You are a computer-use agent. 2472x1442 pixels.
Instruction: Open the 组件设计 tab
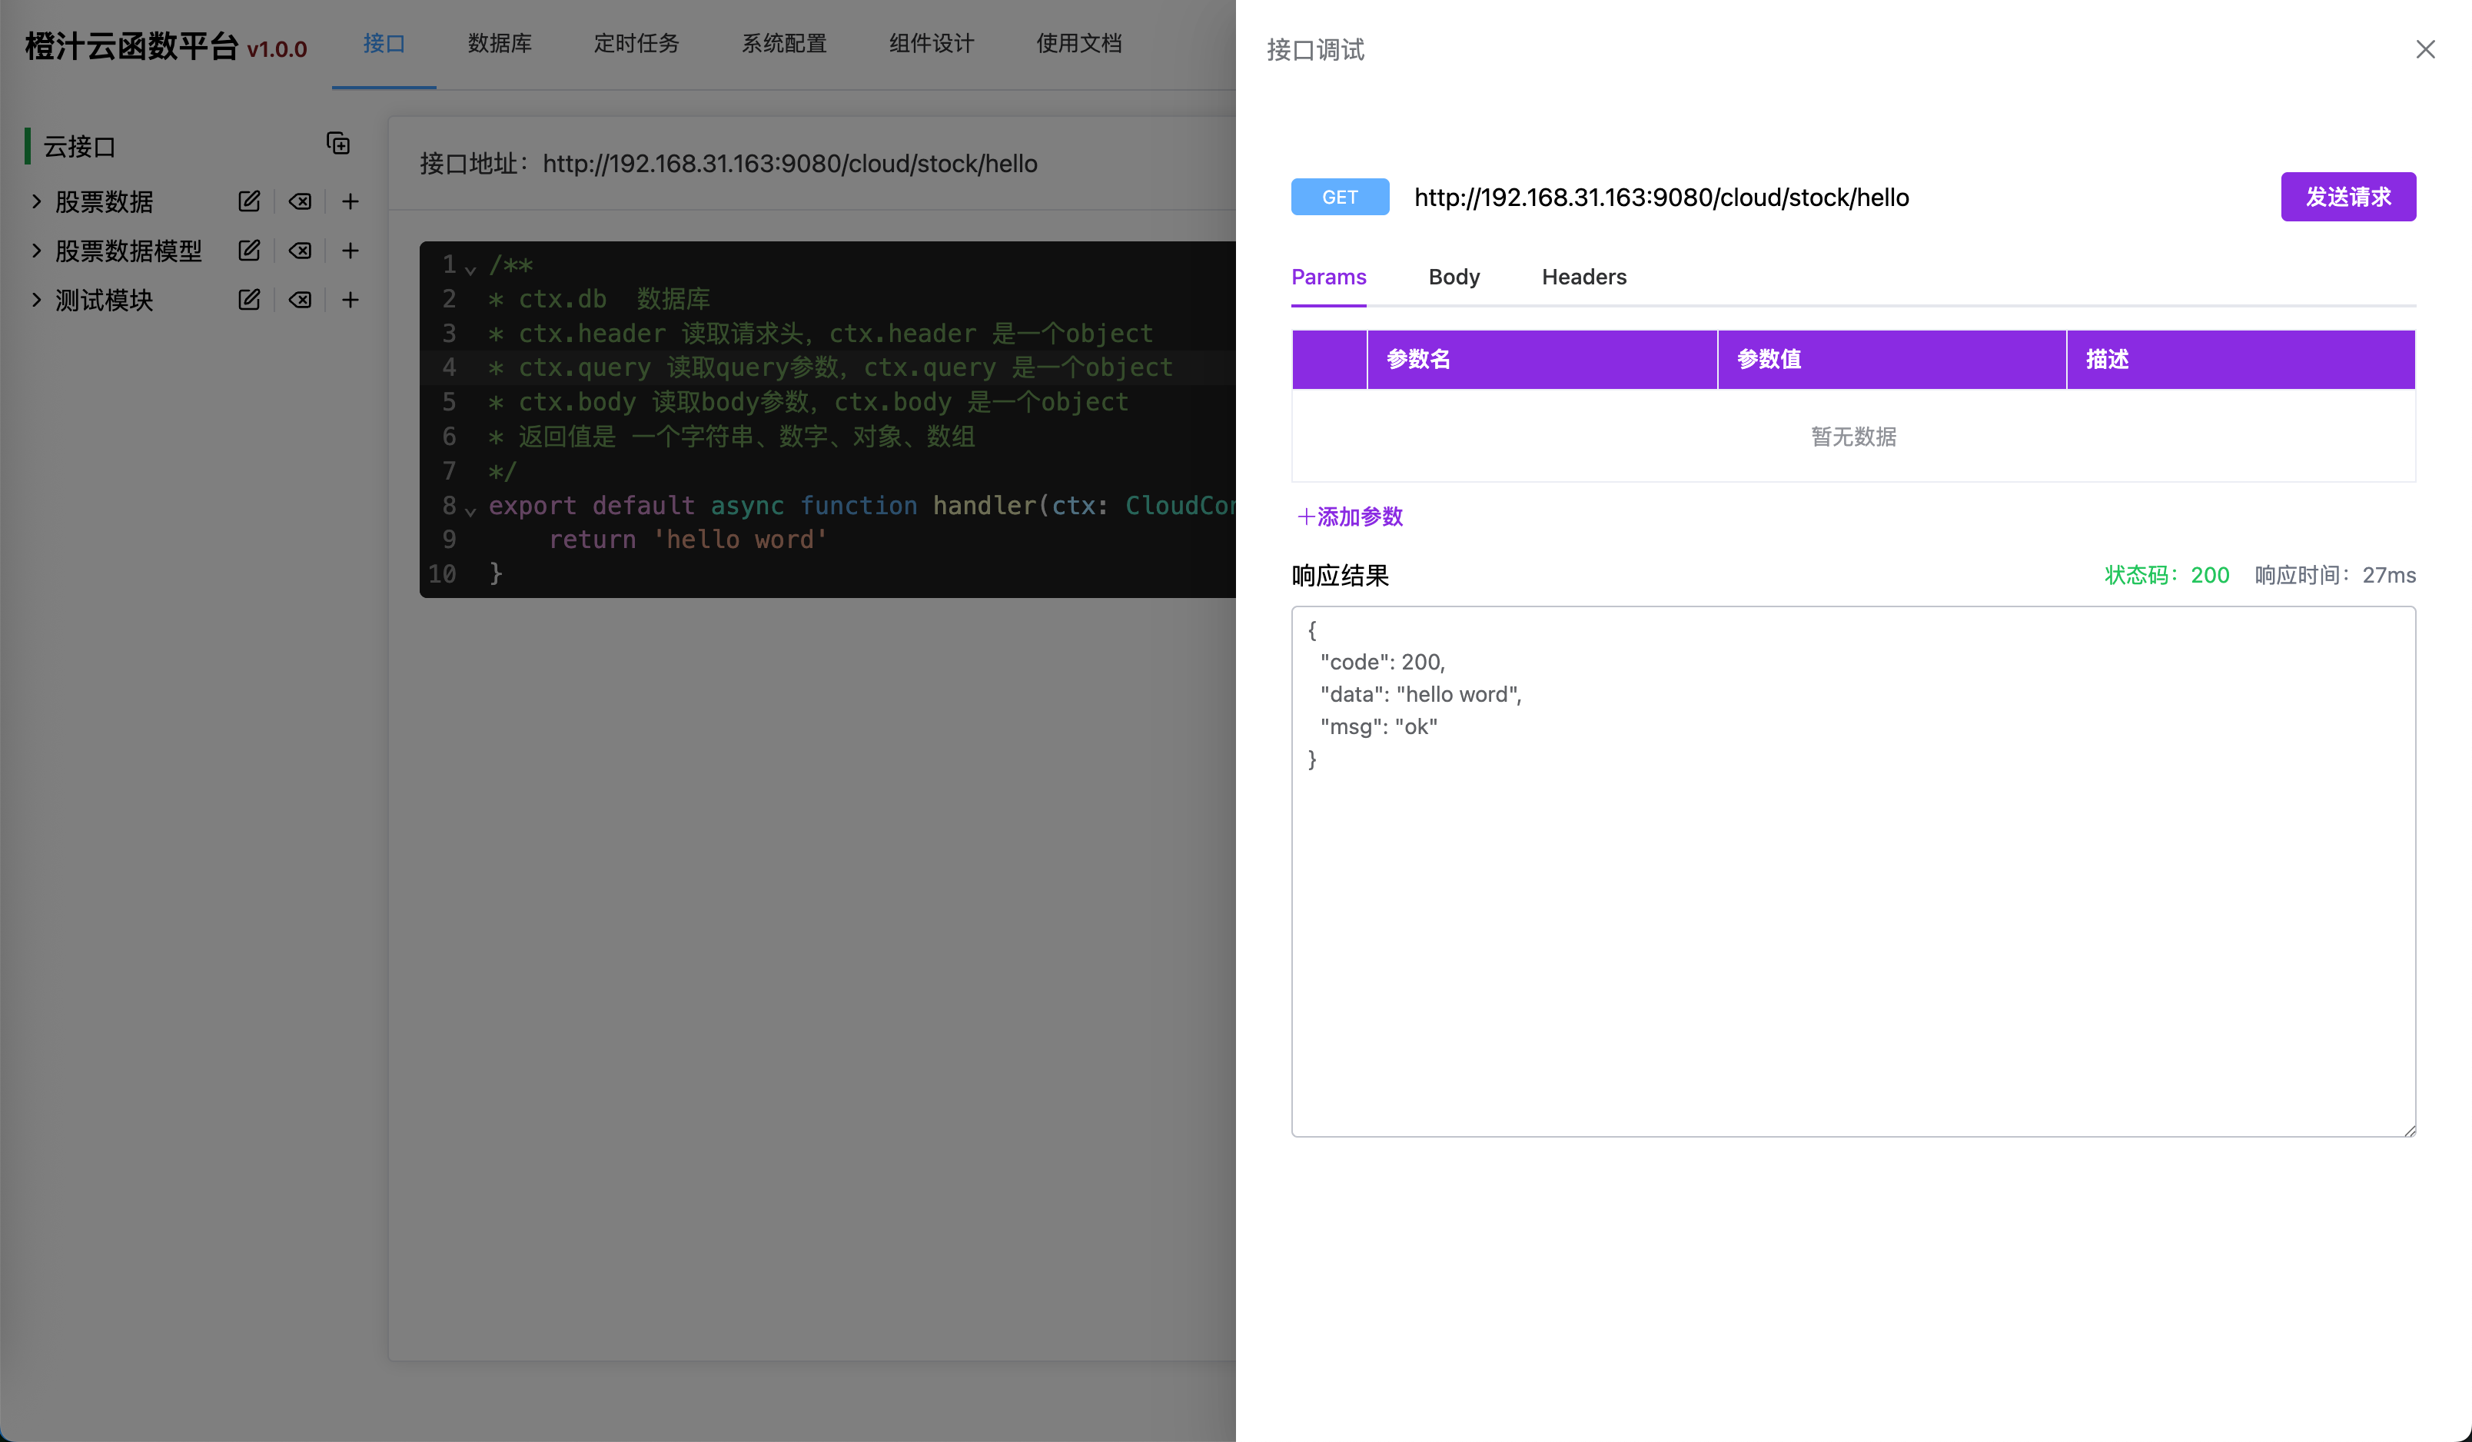click(x=931, y=43)
